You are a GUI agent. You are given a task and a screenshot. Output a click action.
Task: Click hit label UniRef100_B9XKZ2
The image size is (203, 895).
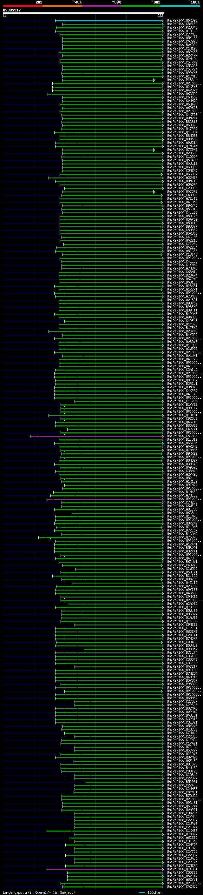182,453
